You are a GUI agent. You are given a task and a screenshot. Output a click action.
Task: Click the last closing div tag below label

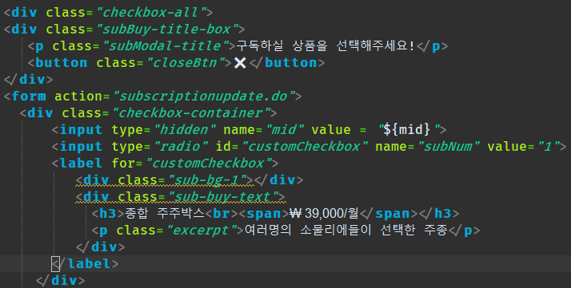(61, 280)
